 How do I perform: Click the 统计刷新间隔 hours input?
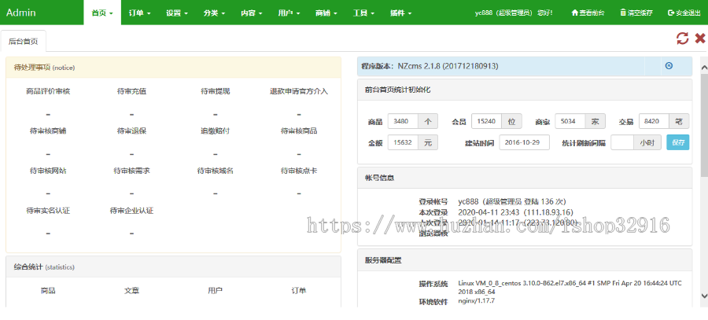pyautogui.click(x=622, y=142)
